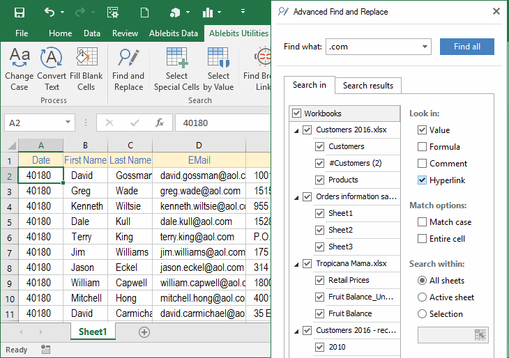Screen dimensions: 509x358
Task: Click the Convert Text icon
Action: 52,69
